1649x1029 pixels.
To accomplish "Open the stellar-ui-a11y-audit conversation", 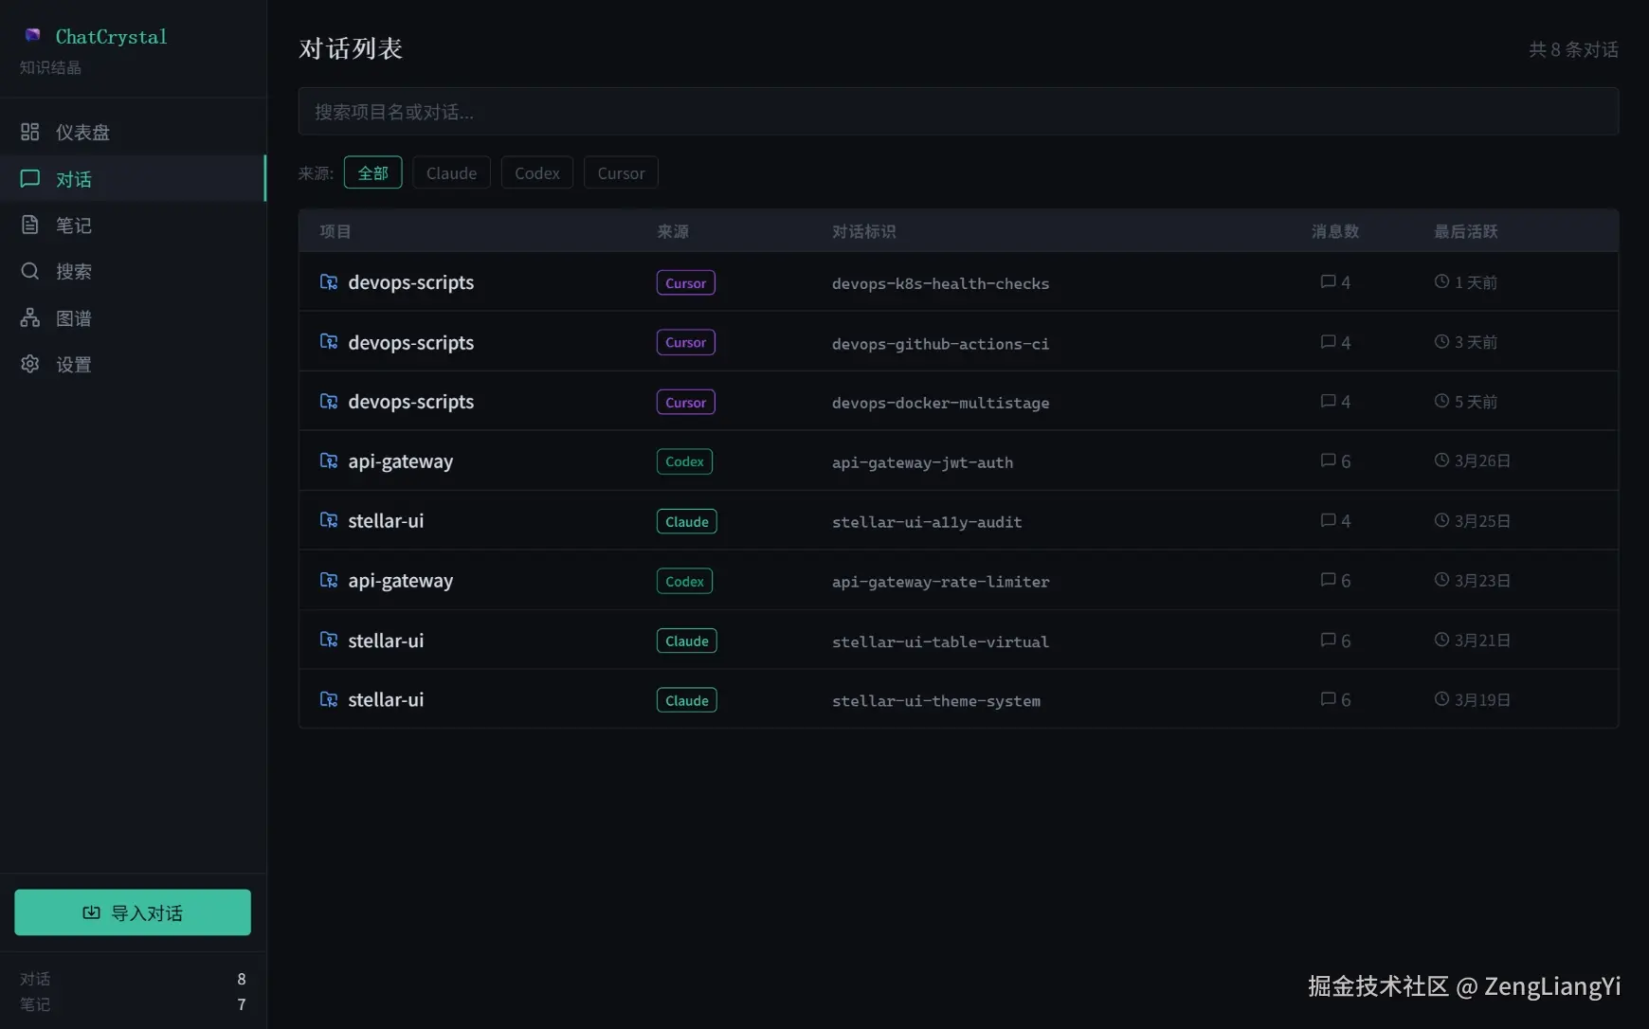I will [926, 521].
